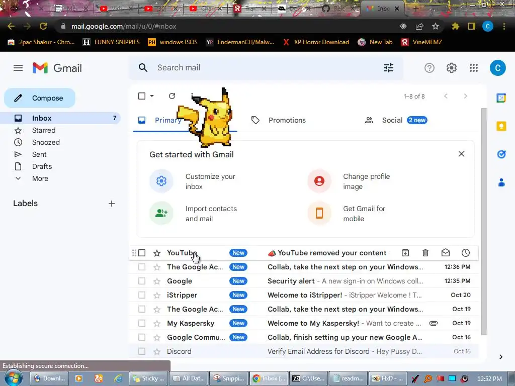
Task: Open Google Keep side panel icon
Action: (x=501, y=126)
